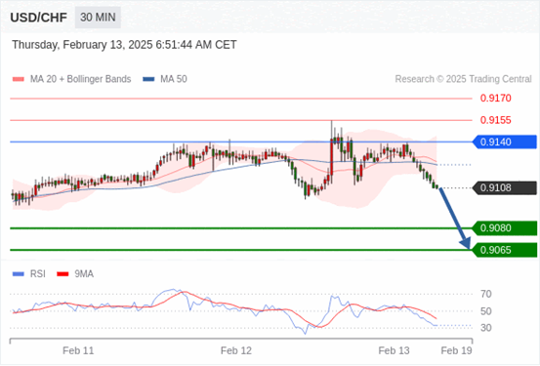Screen dimensions: 540x366
Task: Select the date and time line 'Thursday, February 13, 2025 6:51:44 AM CET'
Action: (124, 45)
